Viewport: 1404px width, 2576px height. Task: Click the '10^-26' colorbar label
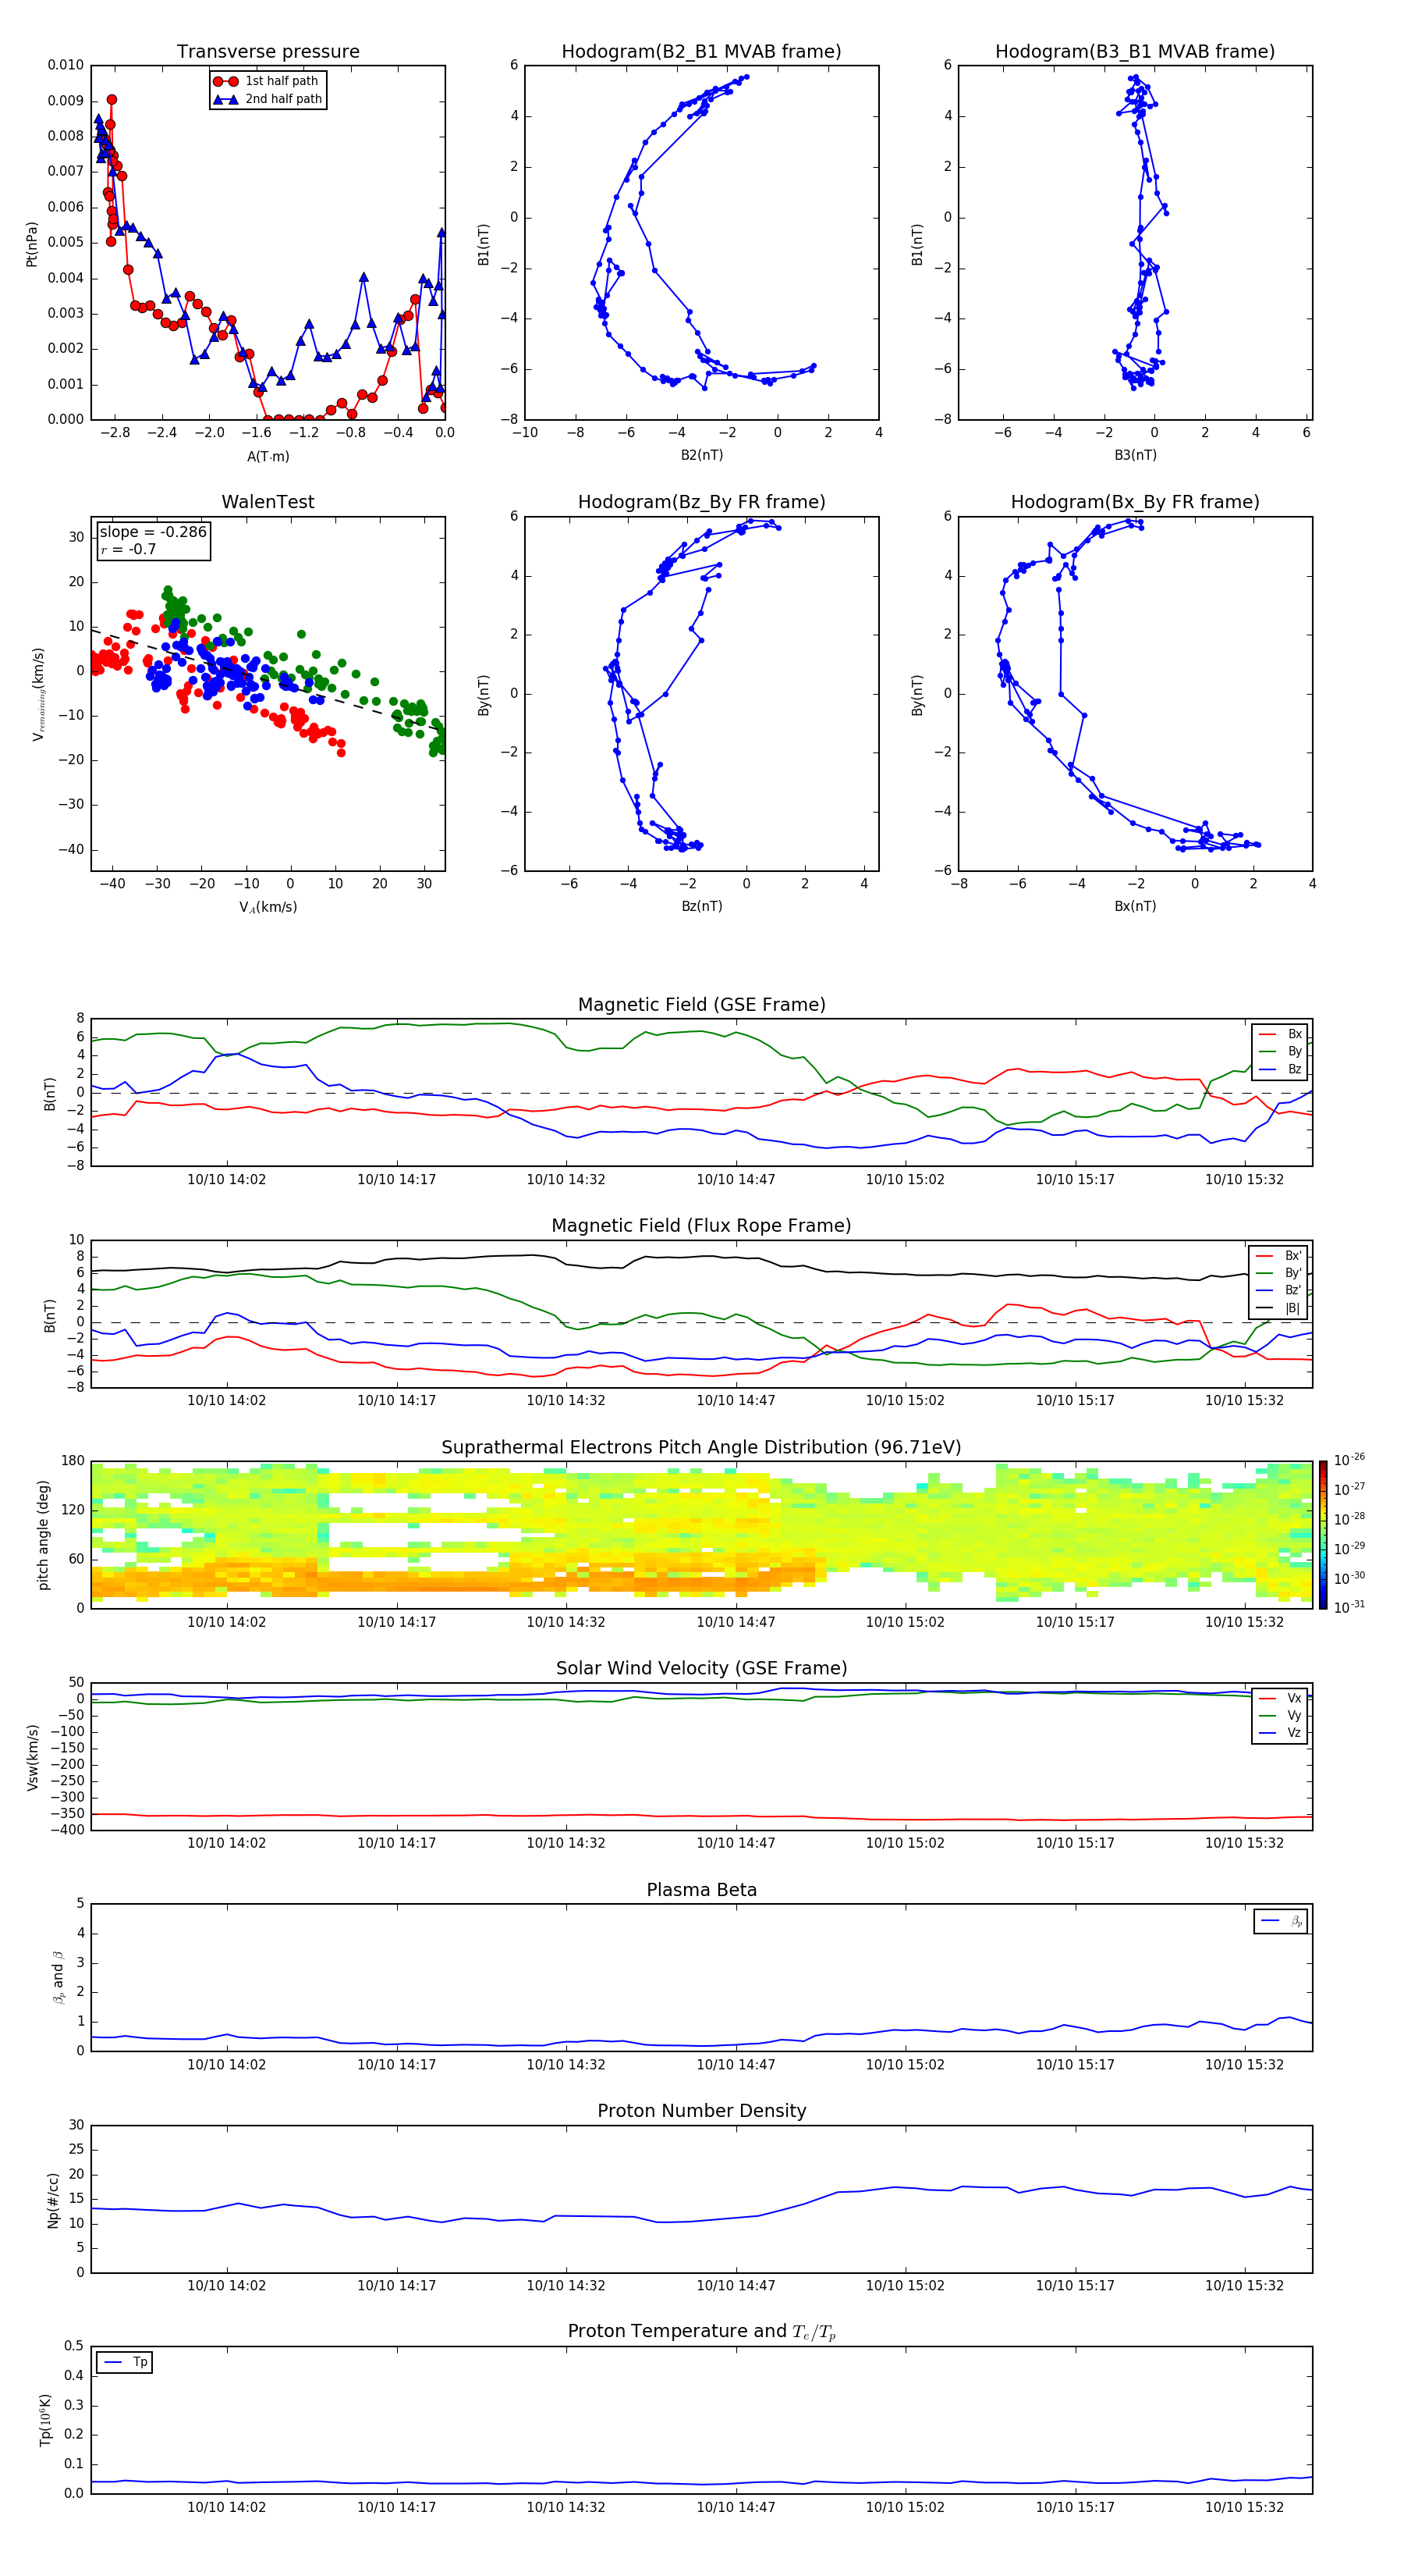click(x=1349, y=1460)
